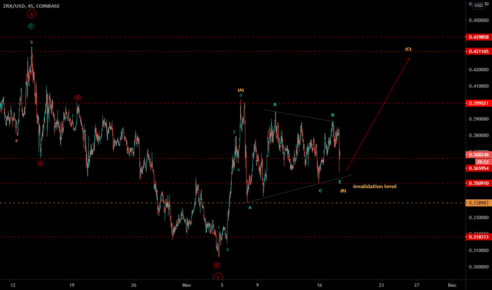
Task: Select the red circled X wave label
Action: click(31, 14)
